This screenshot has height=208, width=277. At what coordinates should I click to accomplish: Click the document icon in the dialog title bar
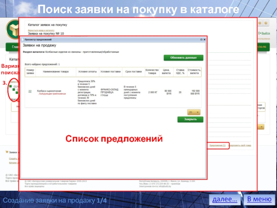point(23,40)
